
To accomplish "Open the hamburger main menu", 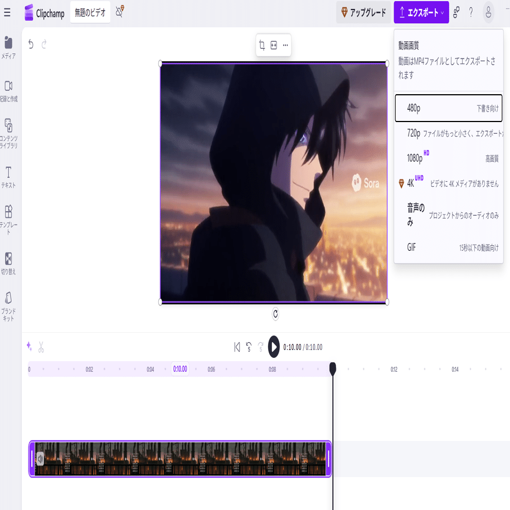I will [7, 12].
